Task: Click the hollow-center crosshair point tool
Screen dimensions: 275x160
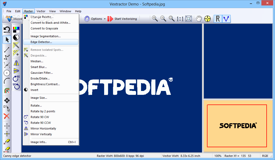Action: (7, 126)
